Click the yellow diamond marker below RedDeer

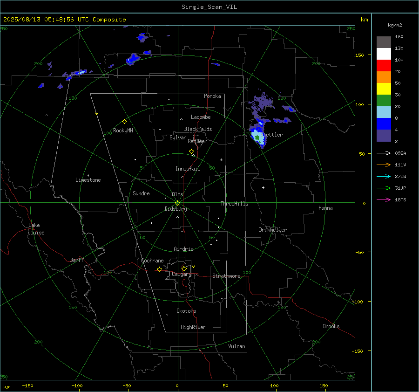coord(191,151)
